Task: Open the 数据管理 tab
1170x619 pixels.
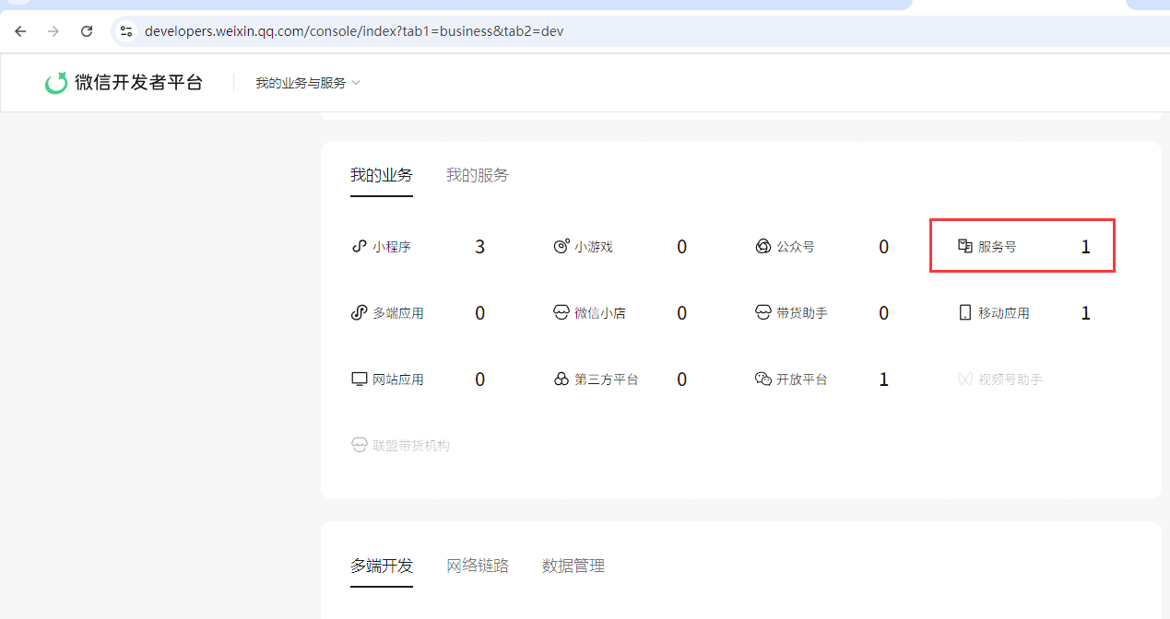Action: click(x=573, y=566)
